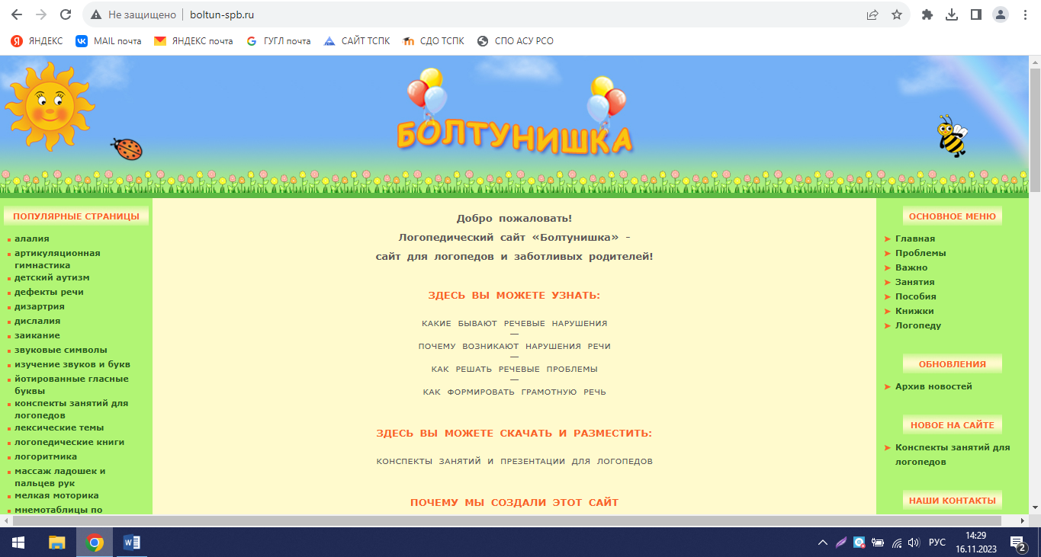Open the ЯНДЕКС bookmark

tap(37, 41)
